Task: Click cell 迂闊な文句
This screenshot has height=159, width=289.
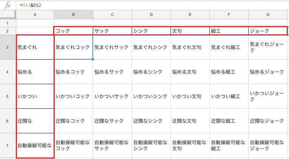Action: [190, 121]
